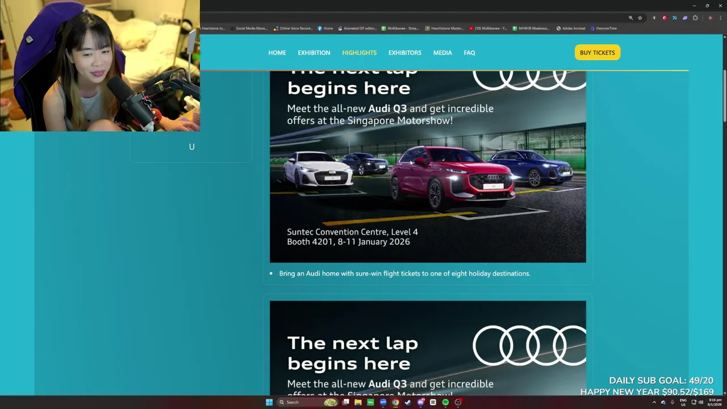
Task: Open the EXHIBITION menu item
Action: pos(314,53)
